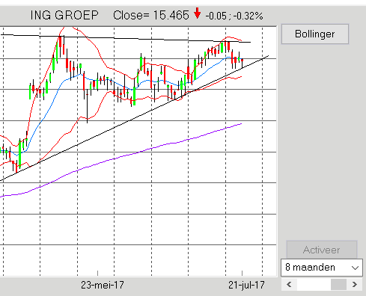
Task: Click the red down arrow price indicator
Action: pos(198,13)
